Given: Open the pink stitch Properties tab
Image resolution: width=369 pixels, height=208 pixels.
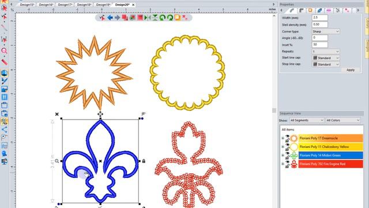Looking at the screenshot, I should point(329,10).
